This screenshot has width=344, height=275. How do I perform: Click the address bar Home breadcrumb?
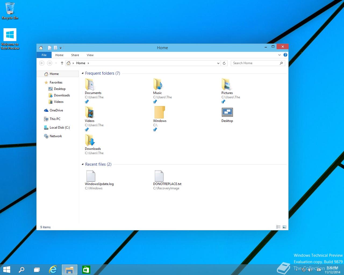pyautogui.click(x=81, y=63)
